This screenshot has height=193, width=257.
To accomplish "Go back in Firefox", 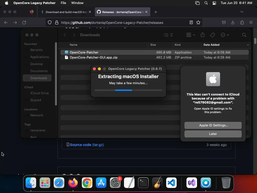I will 6,22.
